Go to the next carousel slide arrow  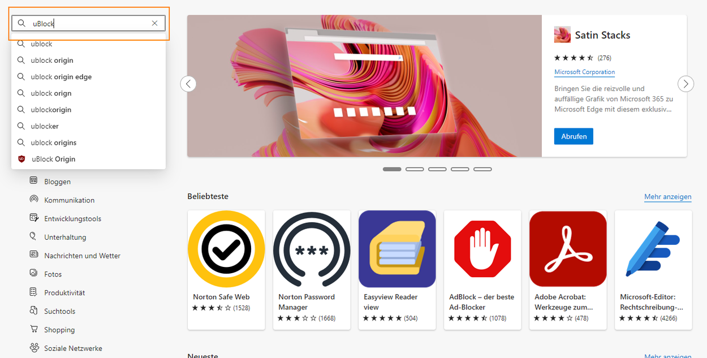point(686,84)
